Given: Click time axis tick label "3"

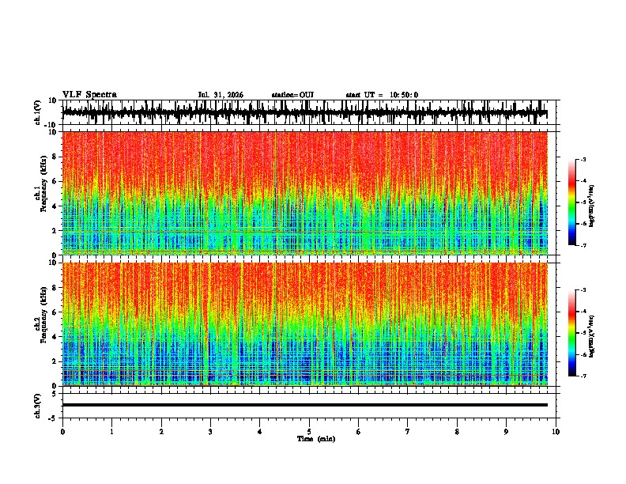Looking at the screenshot, I should 210,432.
